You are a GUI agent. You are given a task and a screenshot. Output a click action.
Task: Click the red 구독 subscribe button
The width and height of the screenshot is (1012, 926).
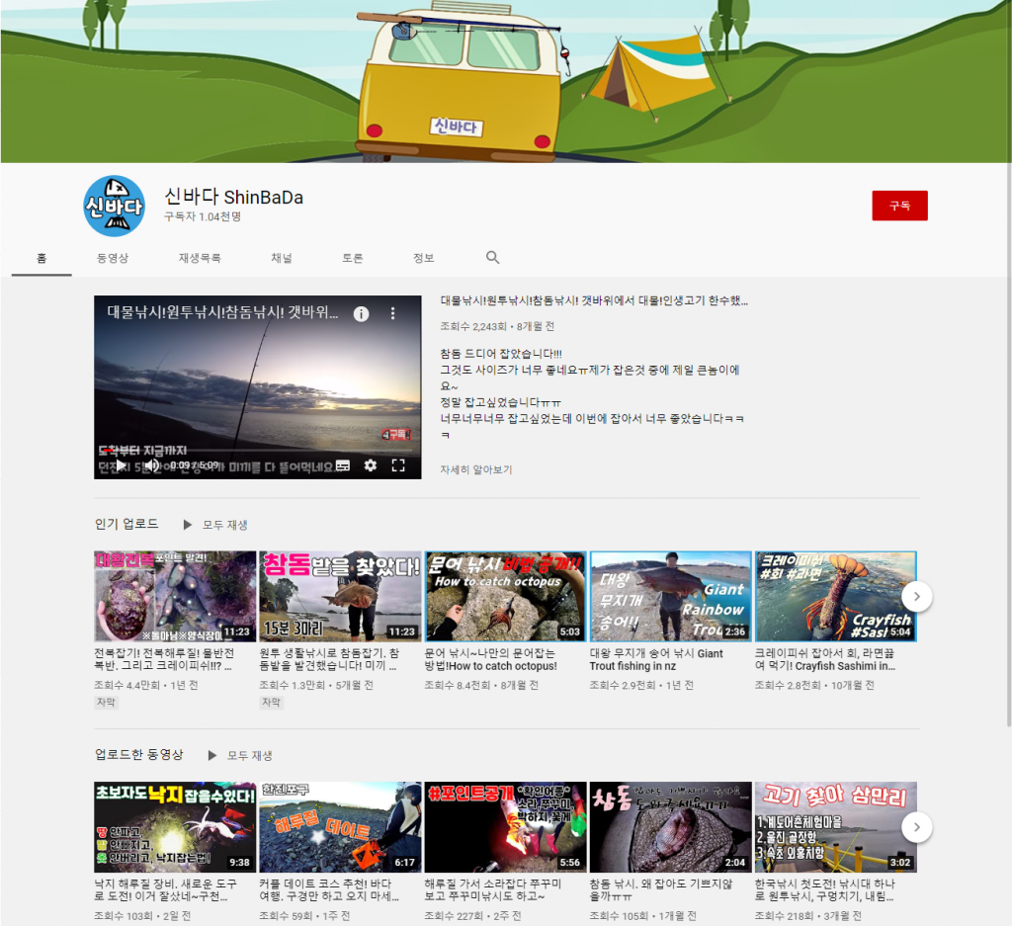(899, 206)
